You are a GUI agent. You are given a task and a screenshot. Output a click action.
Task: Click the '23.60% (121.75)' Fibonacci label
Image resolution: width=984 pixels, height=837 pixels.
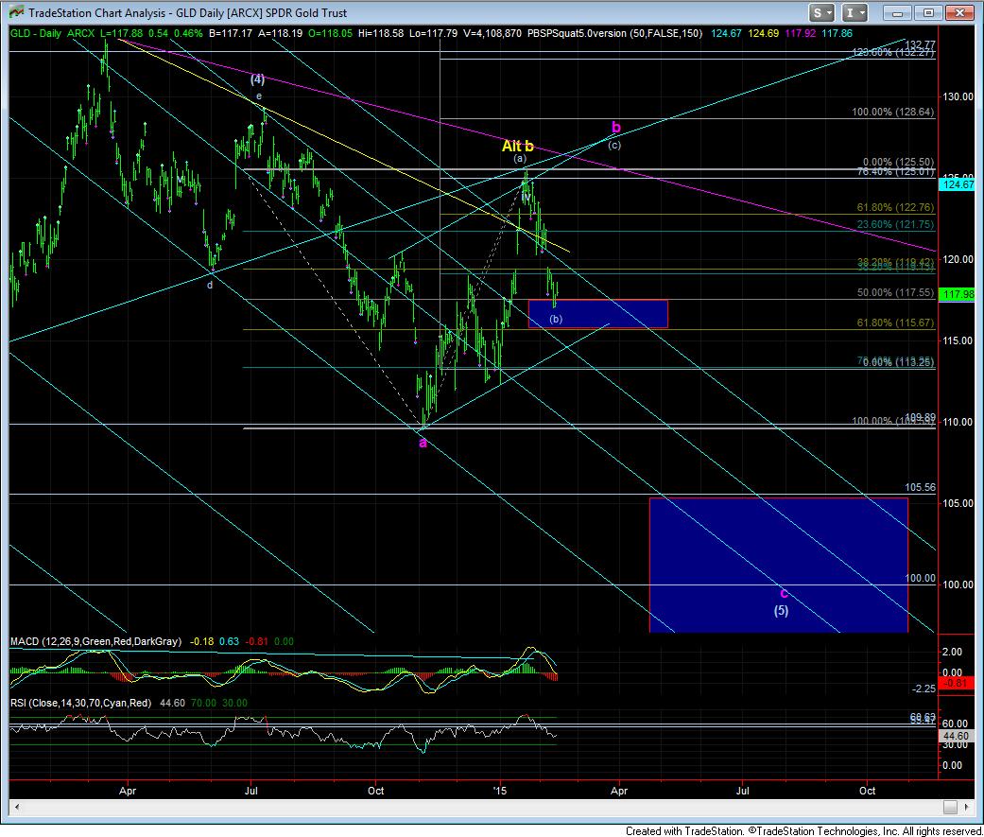click(895, 224)
